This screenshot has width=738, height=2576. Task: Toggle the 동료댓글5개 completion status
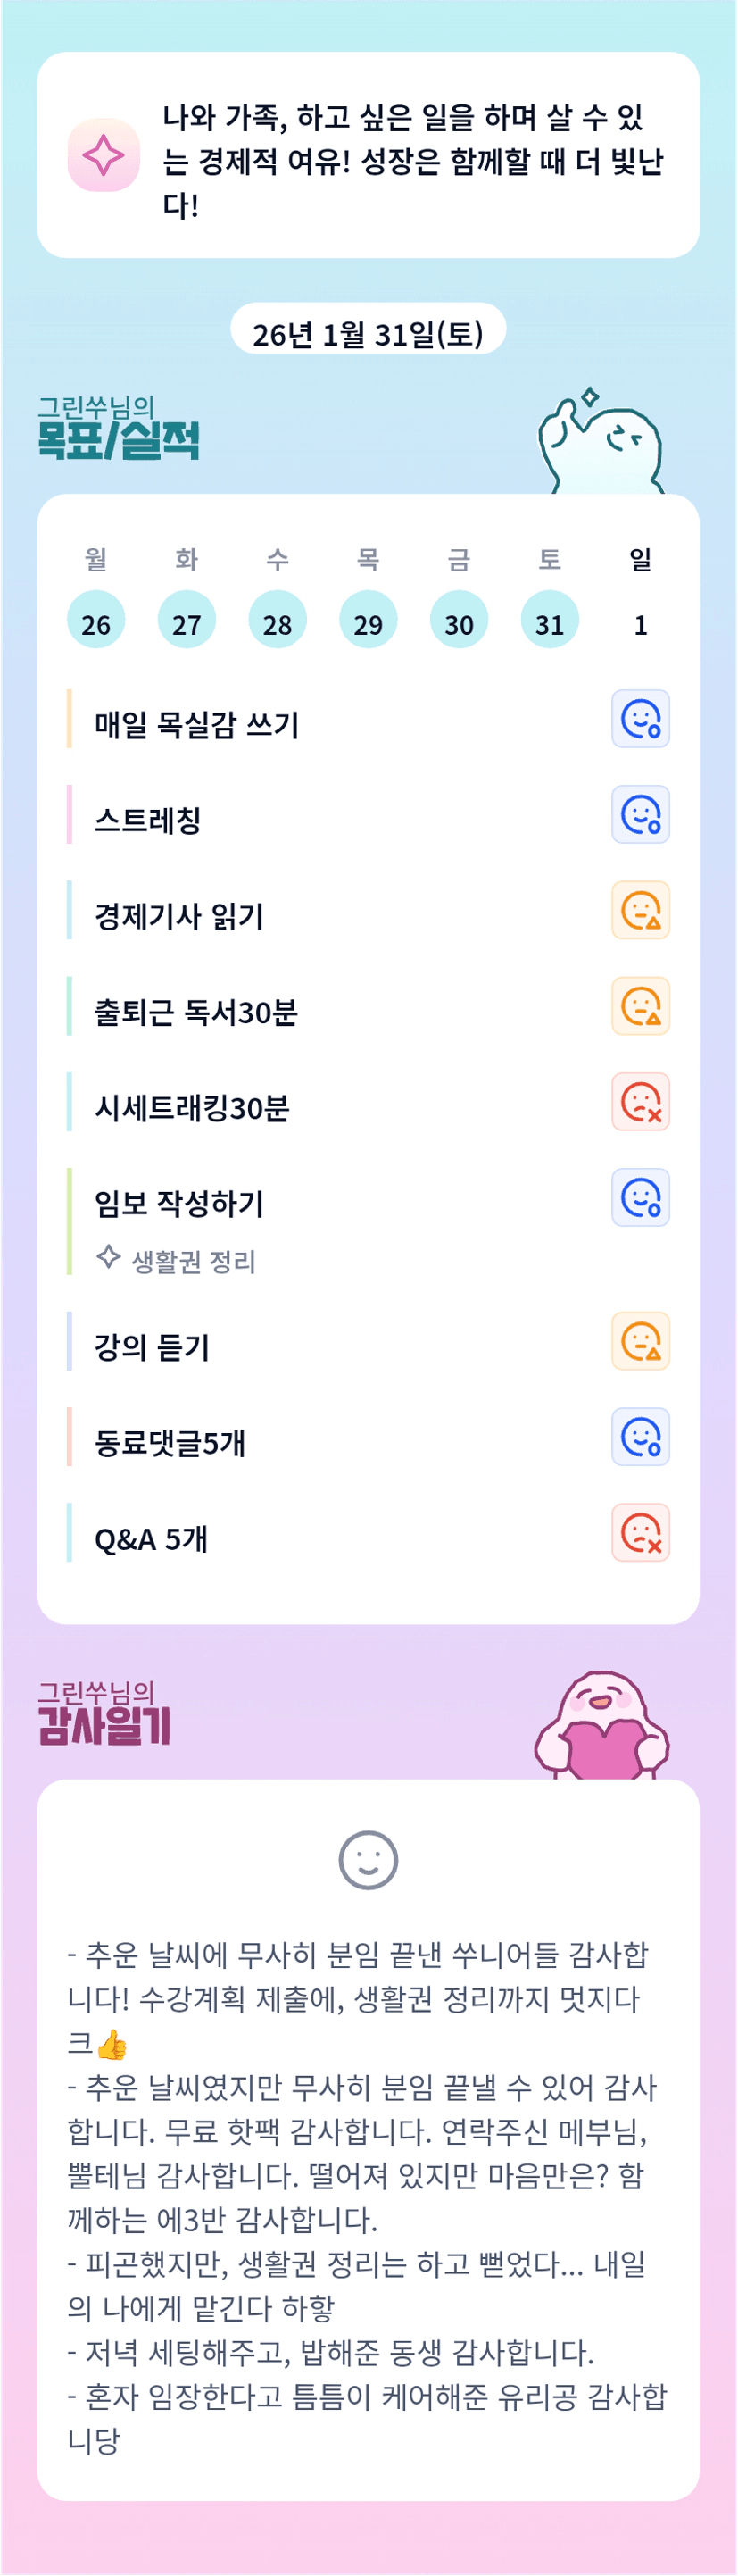pos(640,1437)
